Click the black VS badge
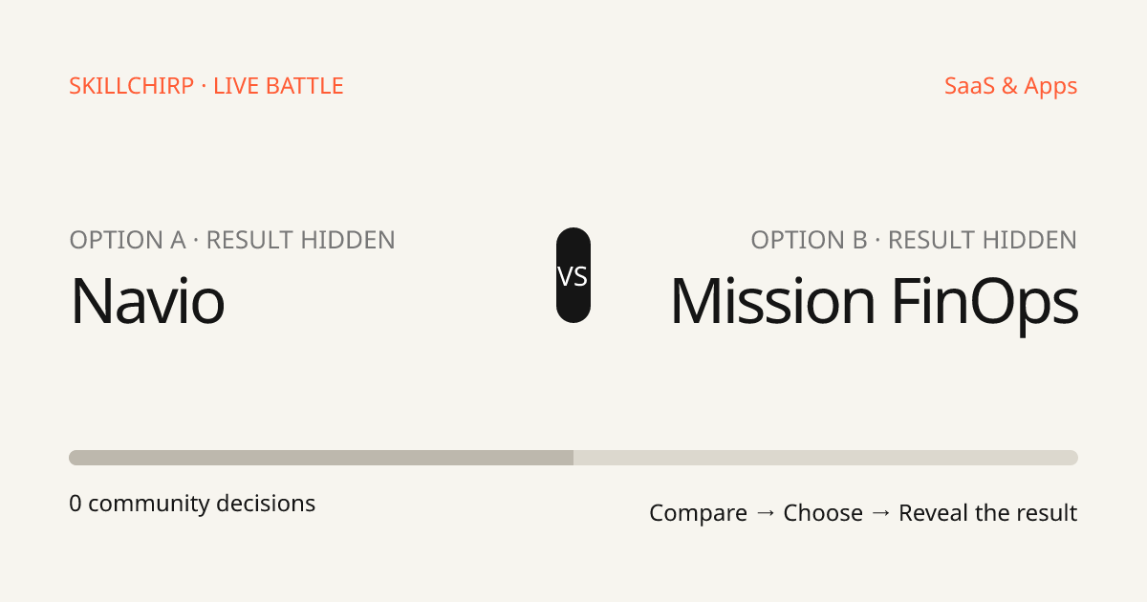 tap(573, 275)
